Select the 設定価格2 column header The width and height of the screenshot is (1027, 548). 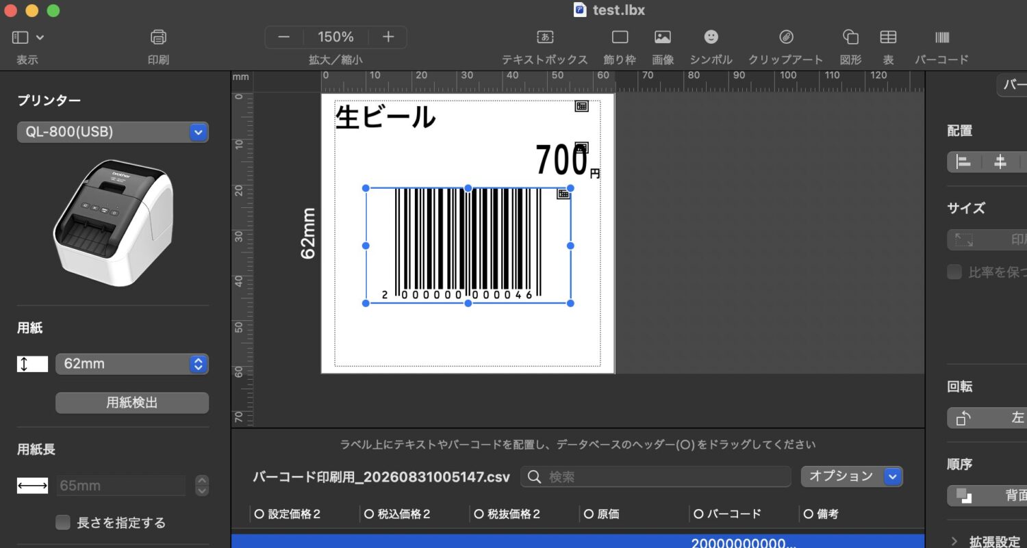[288, 514]
